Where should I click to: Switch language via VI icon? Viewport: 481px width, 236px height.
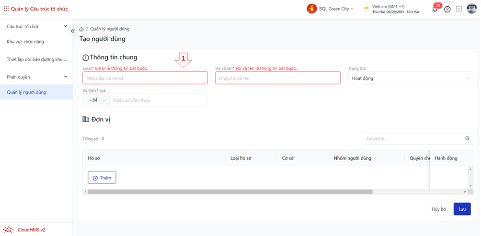(459, 9)
